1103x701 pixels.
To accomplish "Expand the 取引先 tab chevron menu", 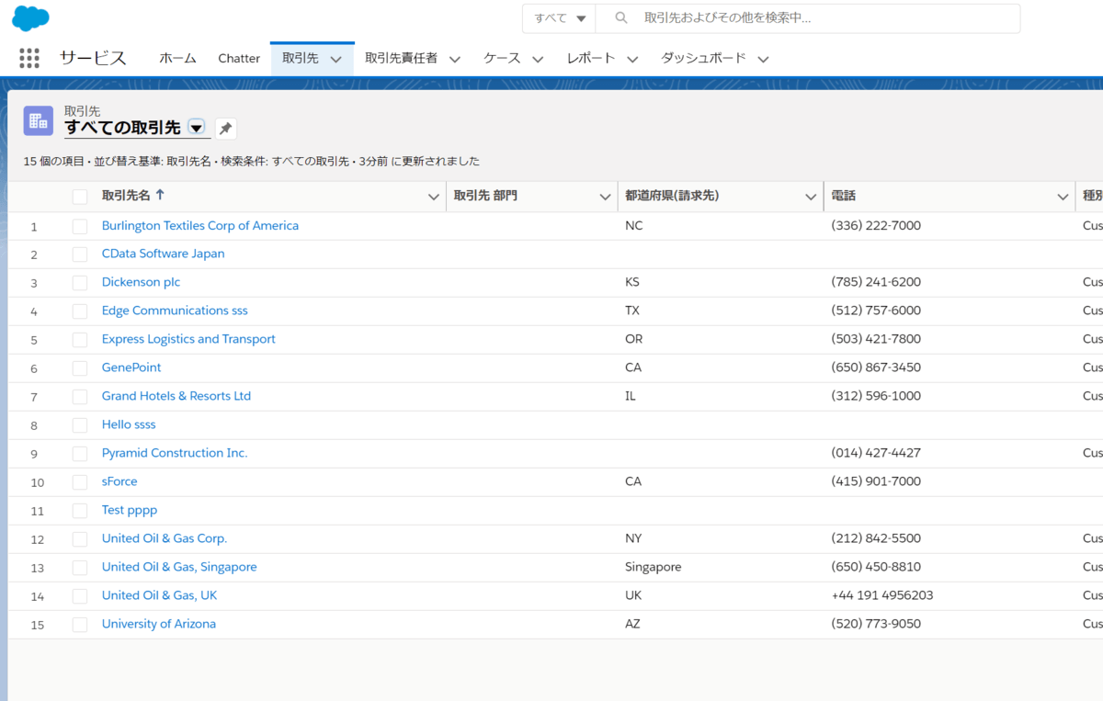I will pos(335,59).
